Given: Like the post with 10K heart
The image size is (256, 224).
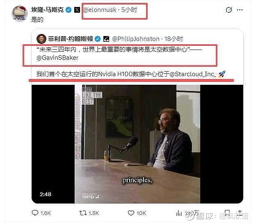Looking at the screenshot, I should (131, 213).
